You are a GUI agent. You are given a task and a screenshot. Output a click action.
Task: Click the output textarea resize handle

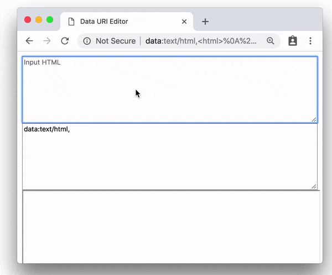[314, 187]
